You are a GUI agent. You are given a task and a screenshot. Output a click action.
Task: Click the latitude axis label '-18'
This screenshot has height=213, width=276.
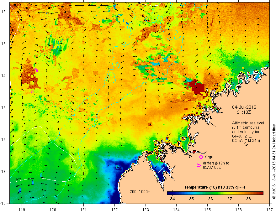tap(3, 204)
